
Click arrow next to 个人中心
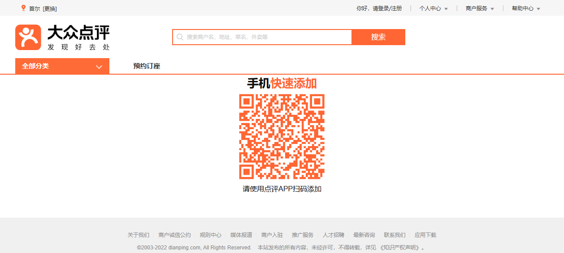(x=446, y=9)
